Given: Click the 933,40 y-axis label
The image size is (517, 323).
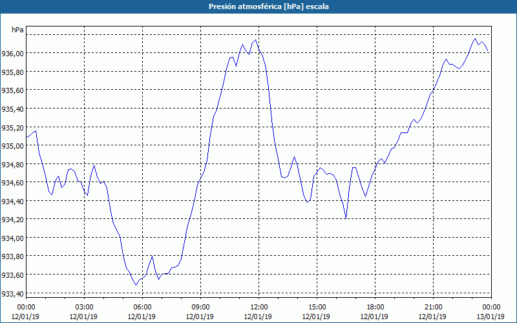Looking at the screenshot, I should (x=12, y=293).
